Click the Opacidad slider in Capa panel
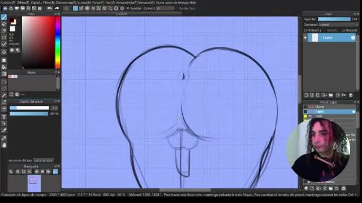362x203 pixels. pyautogui.click(x=334, y=19)
